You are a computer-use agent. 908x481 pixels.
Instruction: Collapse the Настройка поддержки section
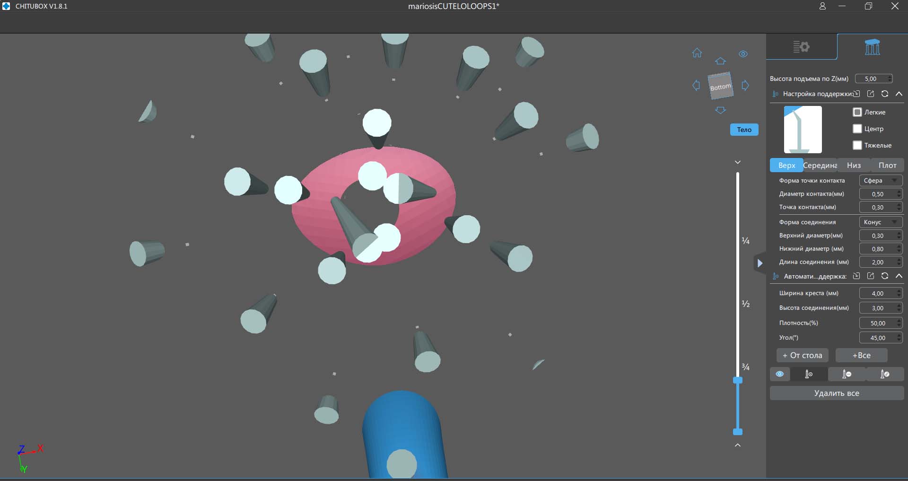coord(899,94)
